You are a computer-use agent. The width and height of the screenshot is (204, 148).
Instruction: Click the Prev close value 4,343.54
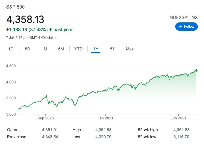pos(50,137)
